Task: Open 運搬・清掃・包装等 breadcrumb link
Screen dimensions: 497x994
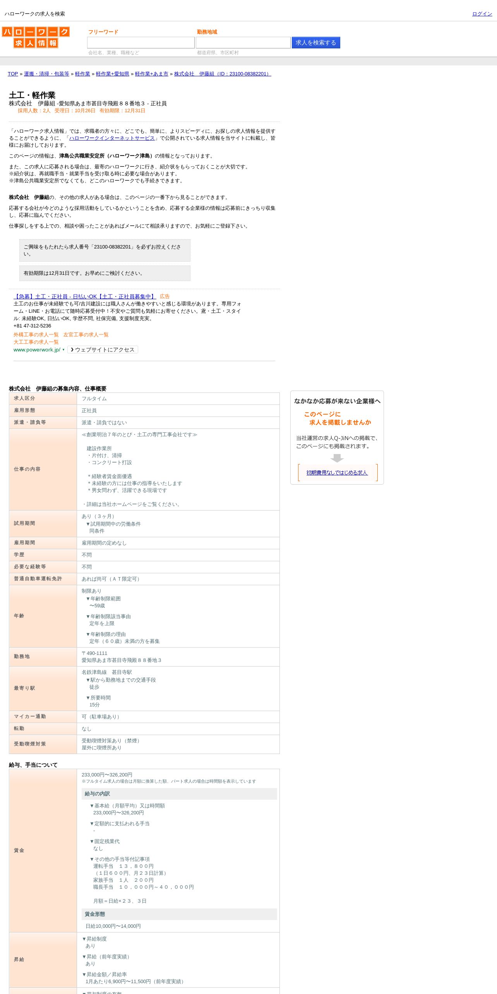Action: pyautogui.click(x=46, y=74)
